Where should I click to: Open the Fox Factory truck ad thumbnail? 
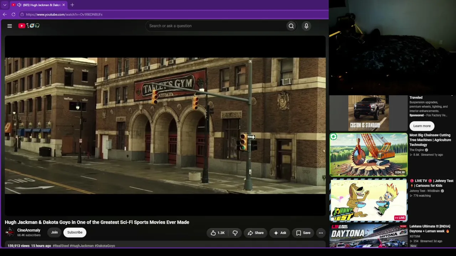368,113
